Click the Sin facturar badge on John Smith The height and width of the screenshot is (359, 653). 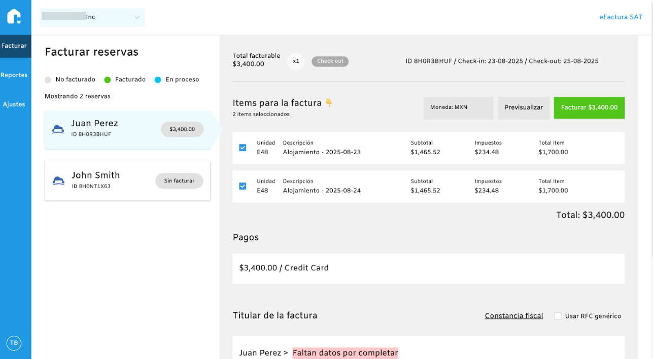click(179, 181)
